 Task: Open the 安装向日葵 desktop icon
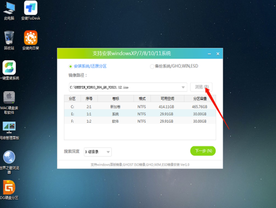tap(30, 40)
